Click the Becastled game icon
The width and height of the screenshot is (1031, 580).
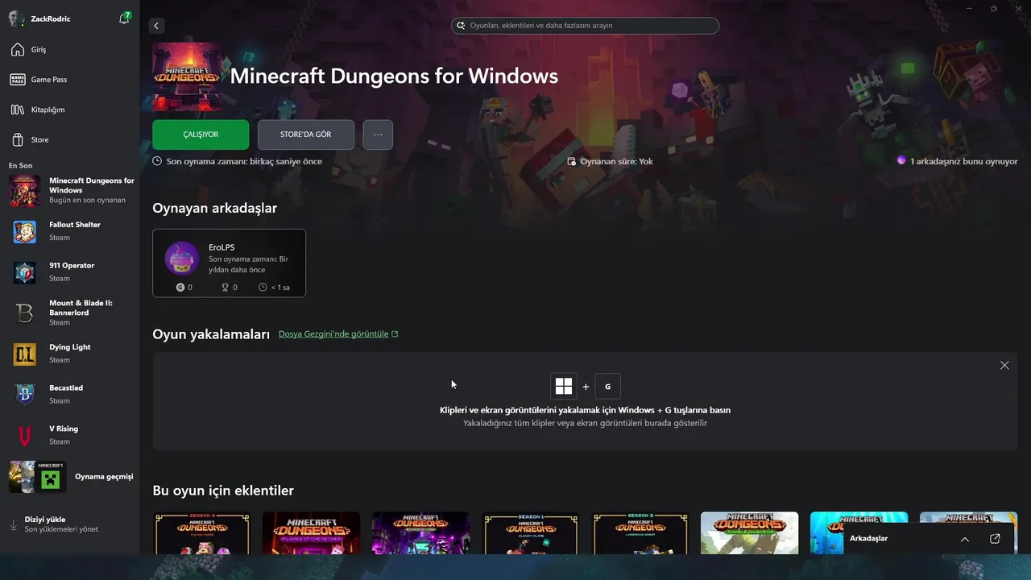[x=25, y=395]
